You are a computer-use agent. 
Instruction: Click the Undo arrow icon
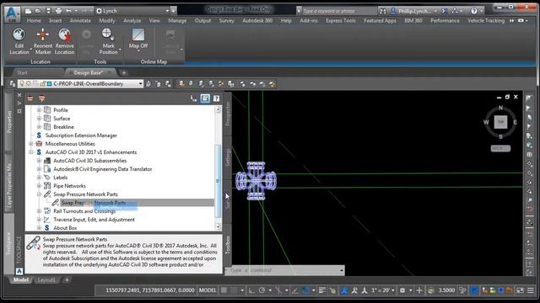(x=68, y=11)
